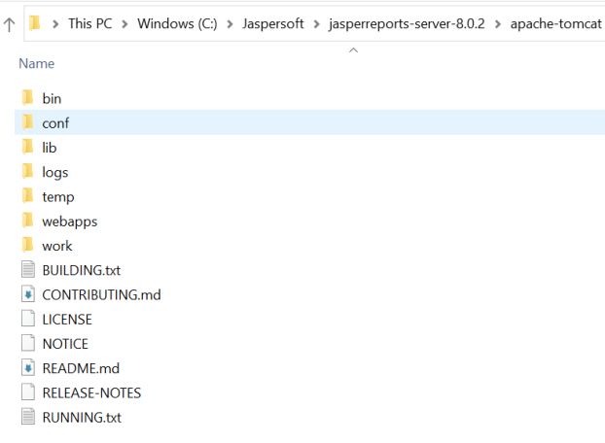The image size is (605, 443).
Task: Navigate to the This PC breadcrumb
Action: click(89, 24)
